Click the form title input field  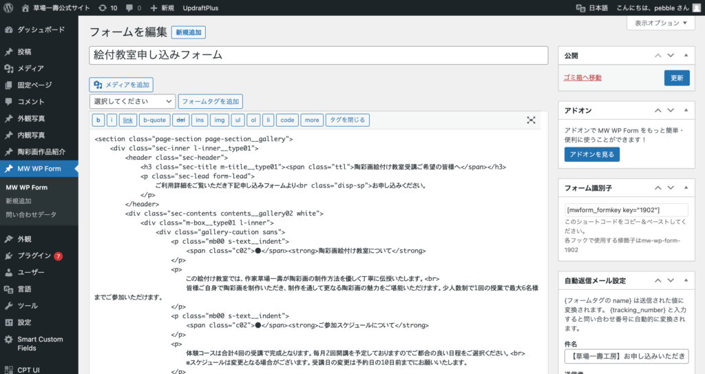pos(318,55)
